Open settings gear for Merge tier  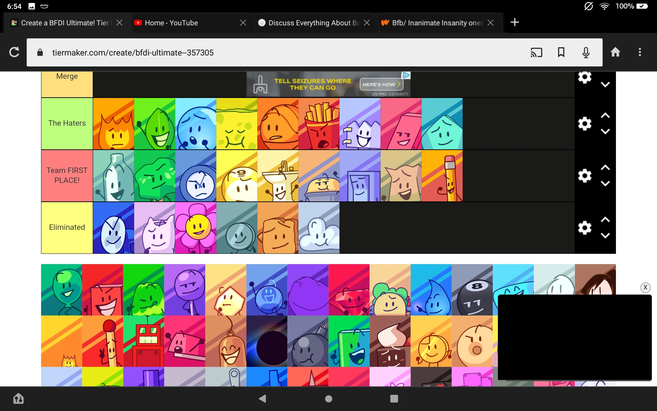click(584, 77)
